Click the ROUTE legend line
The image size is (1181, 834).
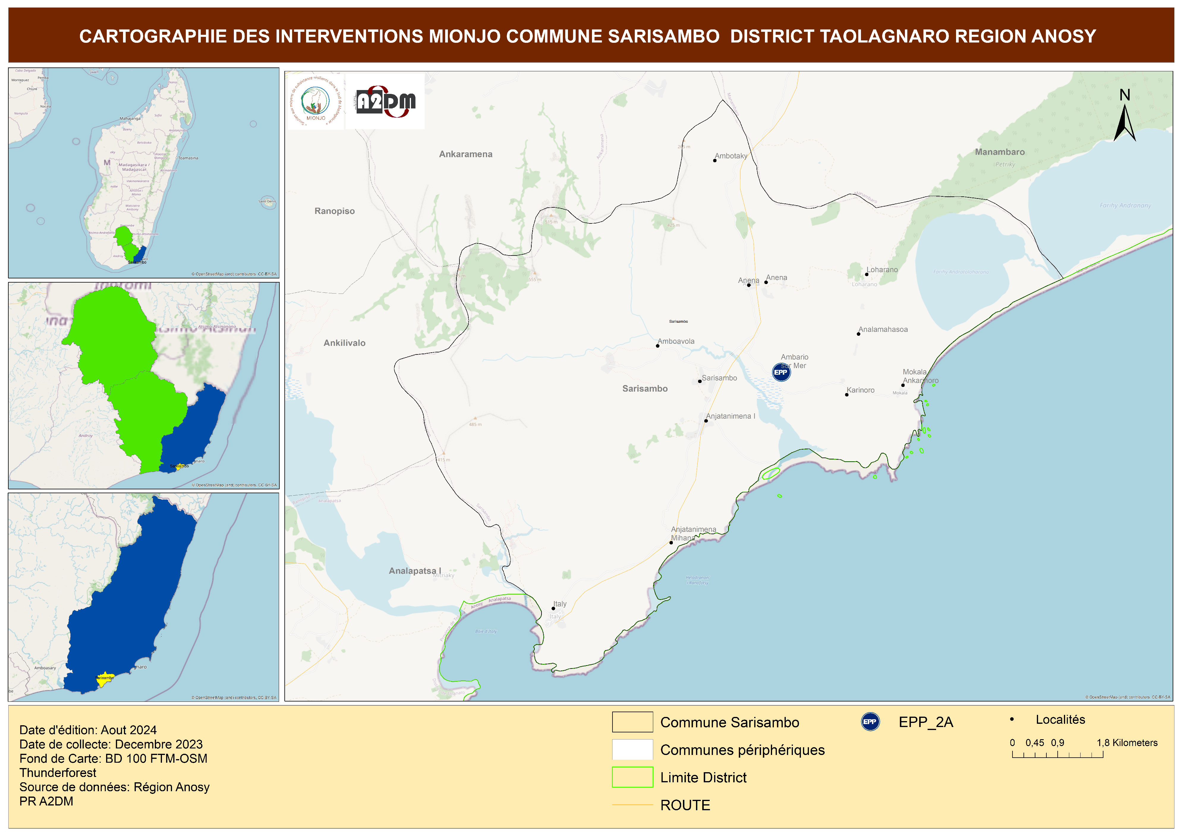click(x=632, y=805)
